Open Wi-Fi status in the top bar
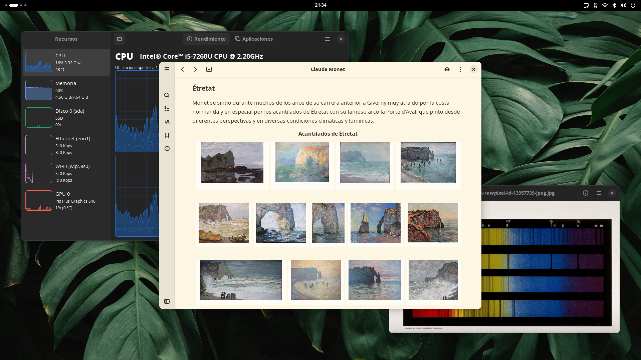Screen dimensions: 641x360 click(x=605, y=5)
